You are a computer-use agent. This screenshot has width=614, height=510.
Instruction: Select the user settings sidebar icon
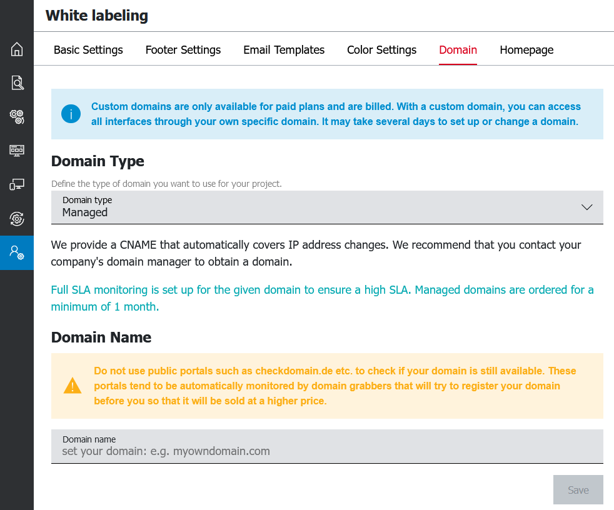point(17,252)
